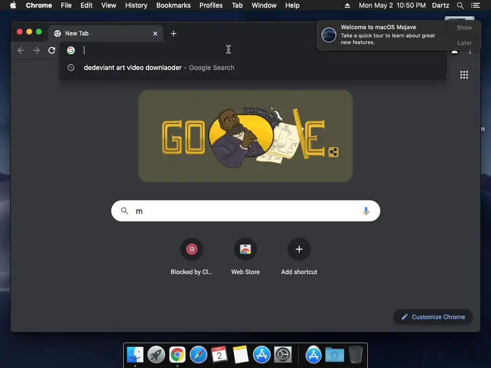491x368 pixels.
Task: Open the Profiles menu
Action: click(x=211, y=5)
